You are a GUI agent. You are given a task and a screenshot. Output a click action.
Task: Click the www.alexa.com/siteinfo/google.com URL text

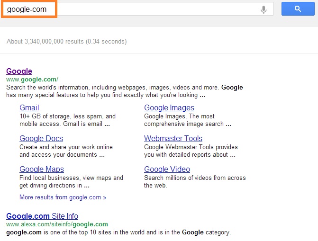pyautogui.click(x=57, y=224)
